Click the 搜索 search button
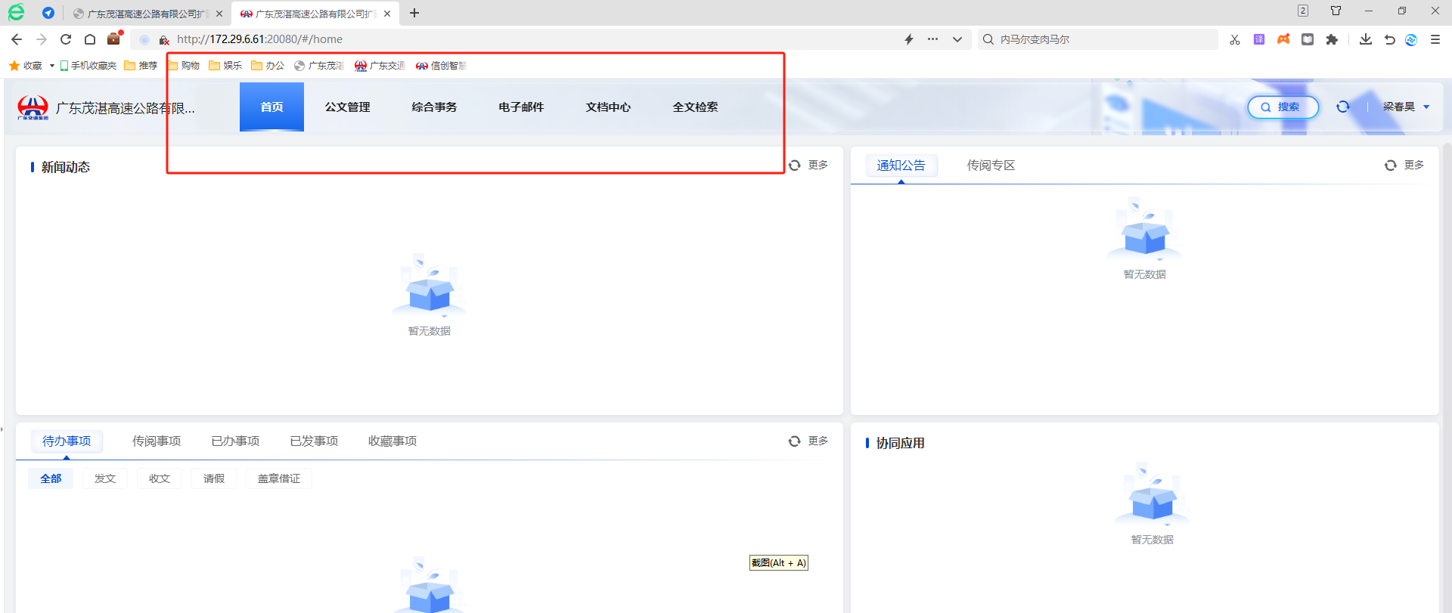This screenshot has width=1452, height=613. [x=1283, y=107]
